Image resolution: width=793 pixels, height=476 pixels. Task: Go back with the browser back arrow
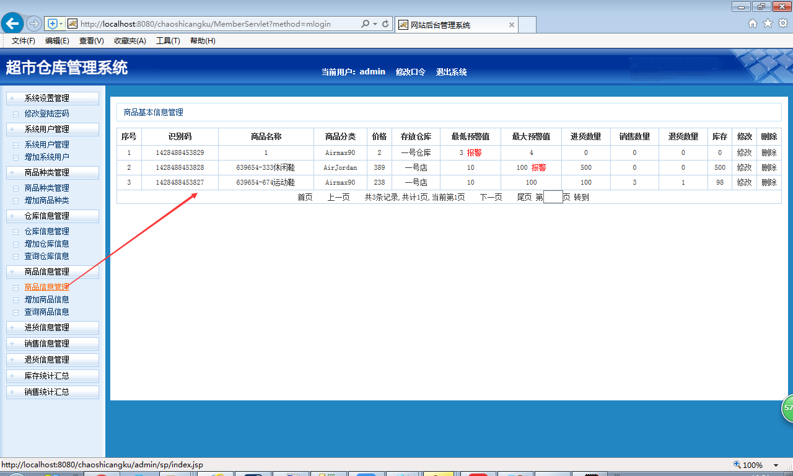pyautogui.click(x=12, y=24)
